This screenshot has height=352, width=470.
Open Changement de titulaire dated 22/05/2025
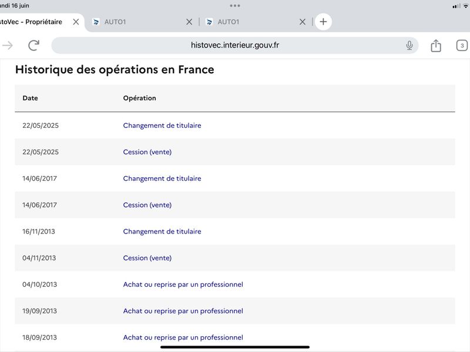[162, 126]
